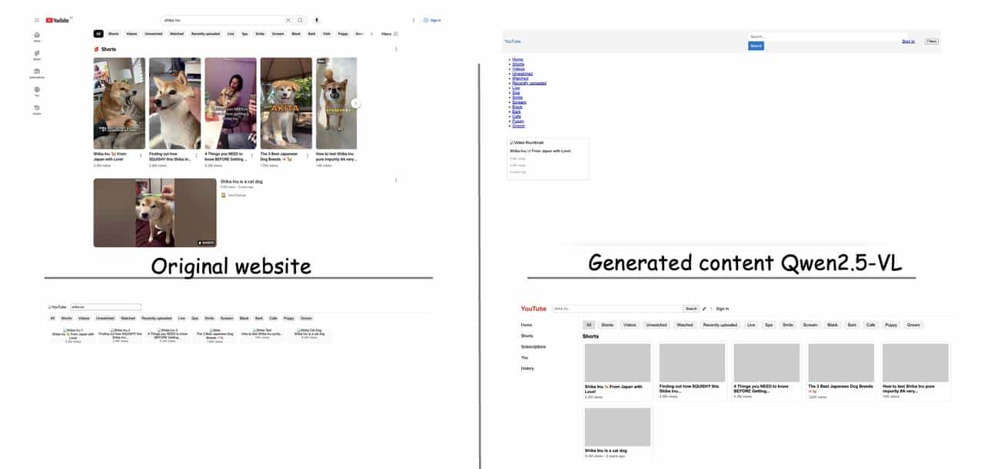Open the Recently uploaded link in the generated page
Viewport: 984px width, 469px height.
pos(529,82)
